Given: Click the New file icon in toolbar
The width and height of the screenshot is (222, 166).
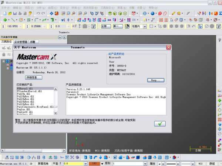Looking at the screenshot, I should pyautogui.click(x=5, y=13).
